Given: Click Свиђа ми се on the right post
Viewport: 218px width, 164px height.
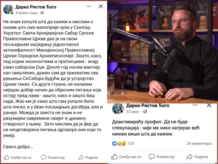Looking at the screenshot, I should click(x=126, y=157).
